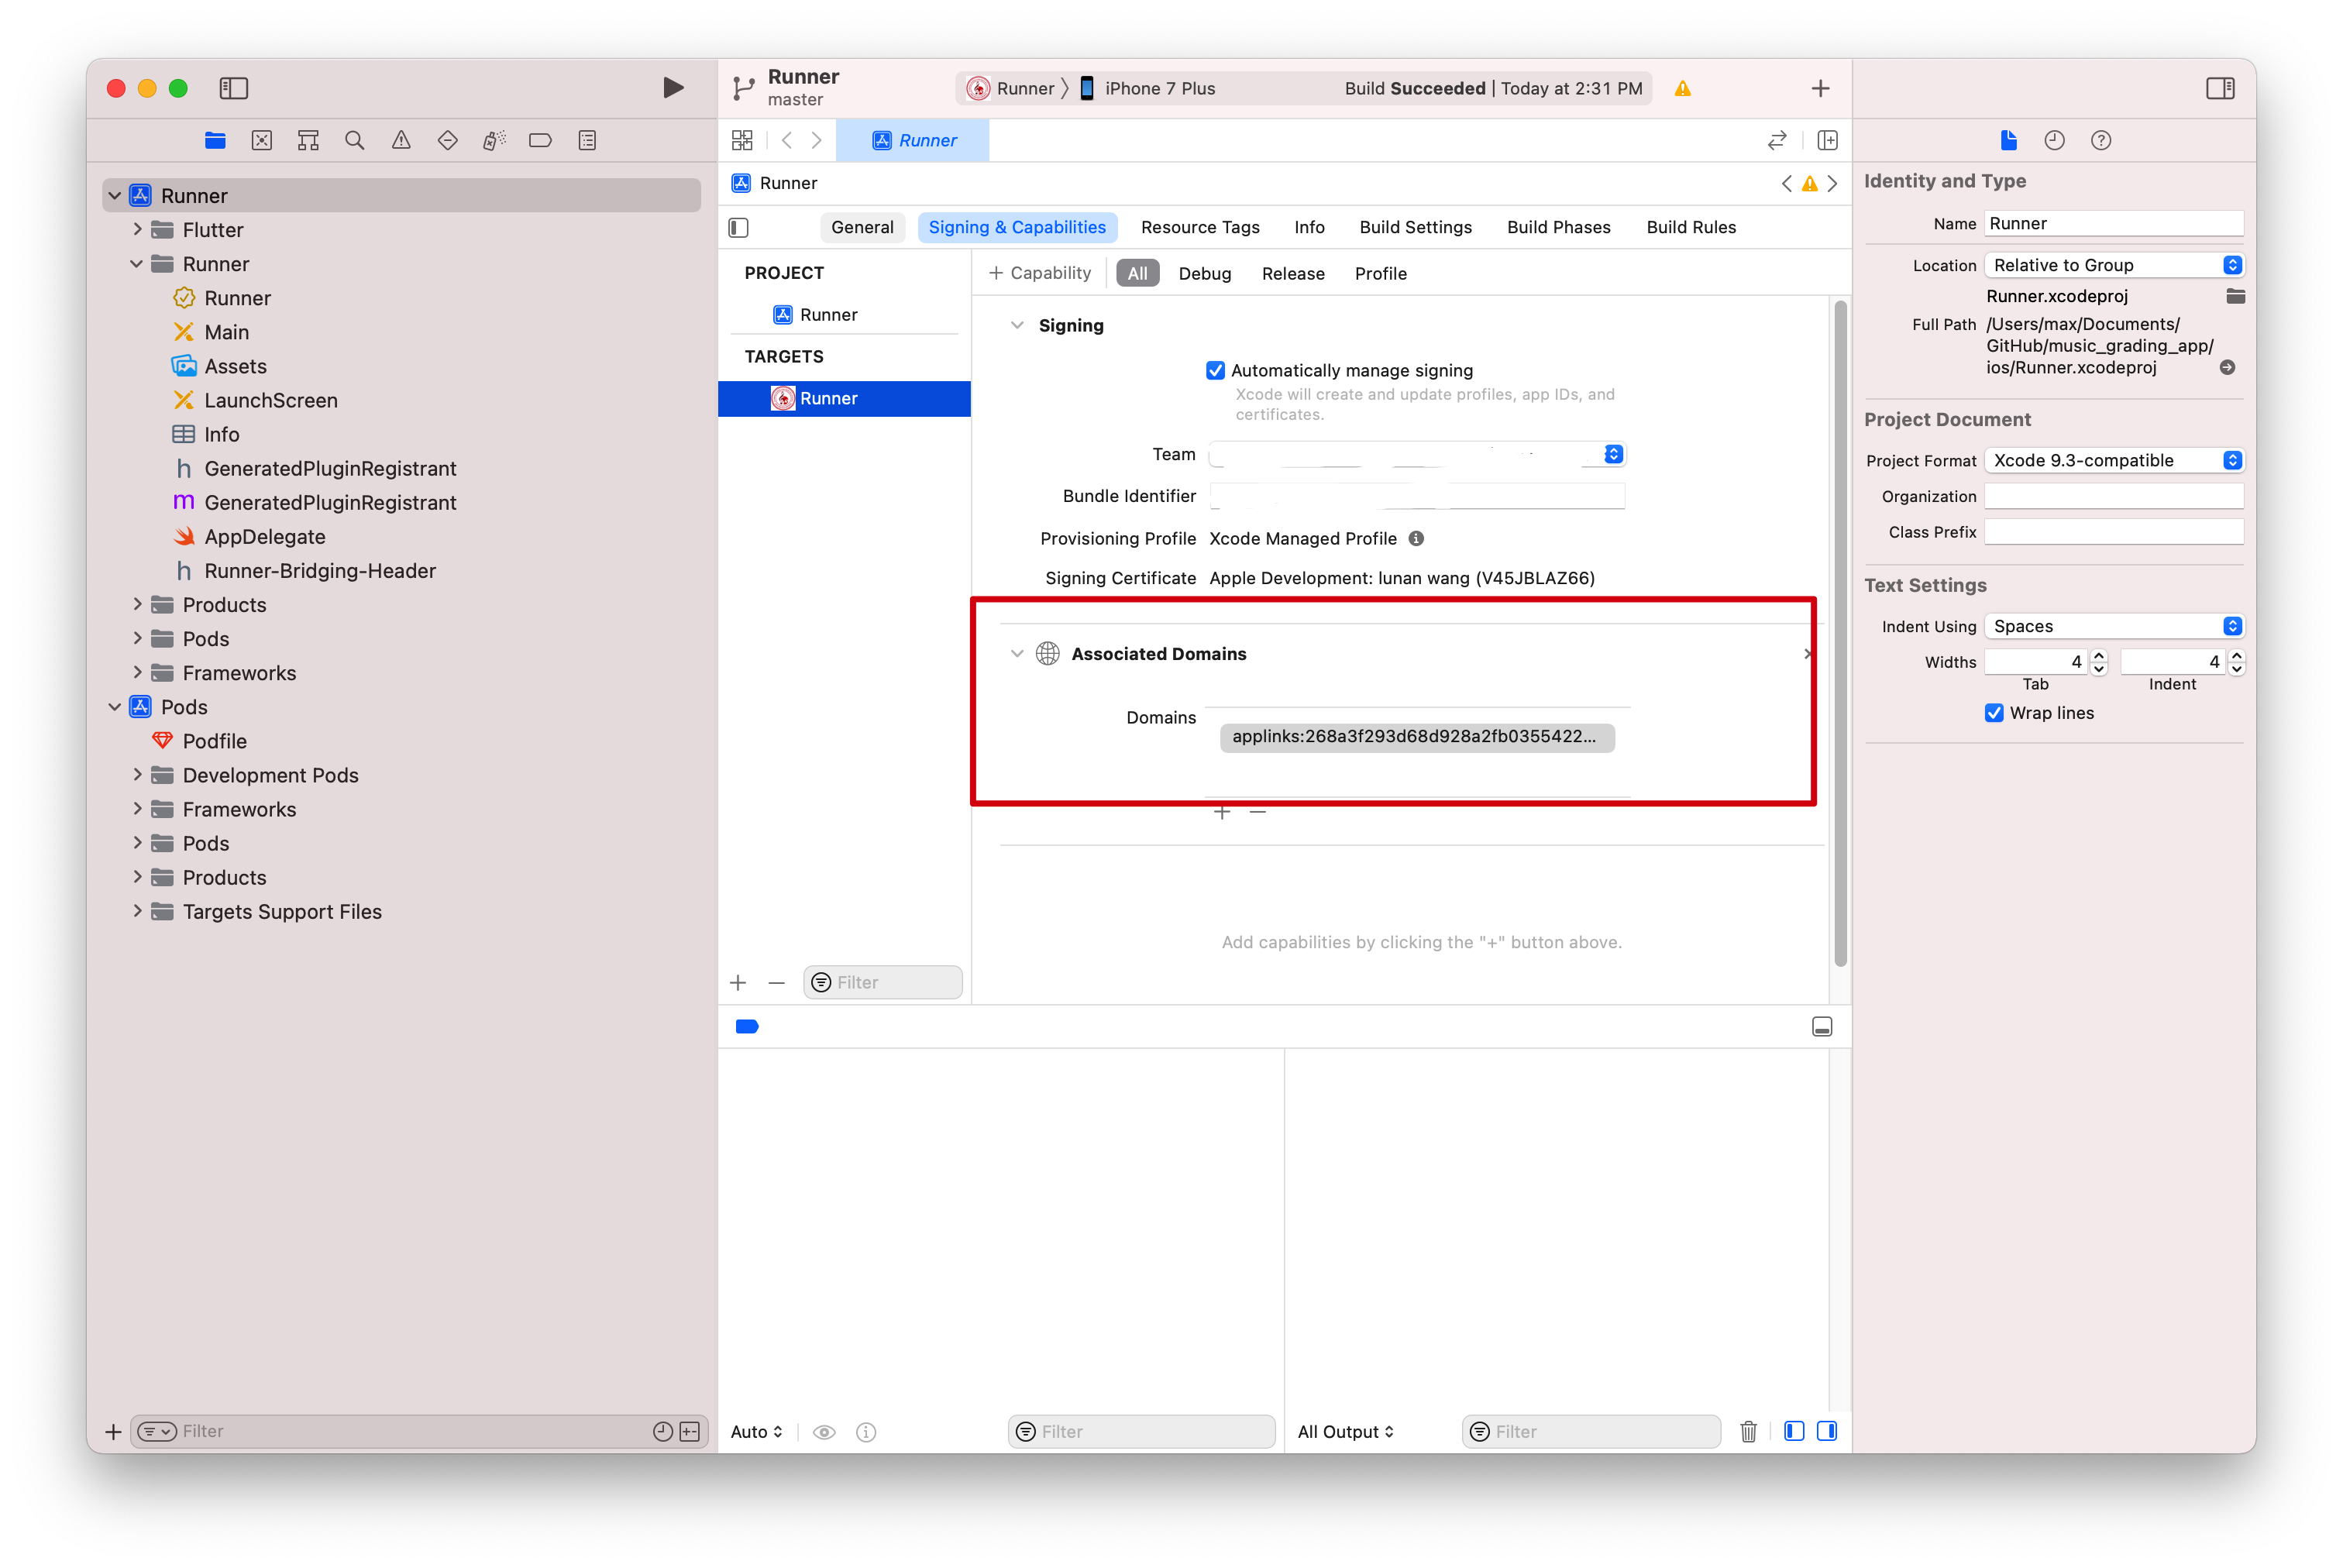Open the Source Control navigator icon
2343x1568 pixels.
tap(262, 141)
